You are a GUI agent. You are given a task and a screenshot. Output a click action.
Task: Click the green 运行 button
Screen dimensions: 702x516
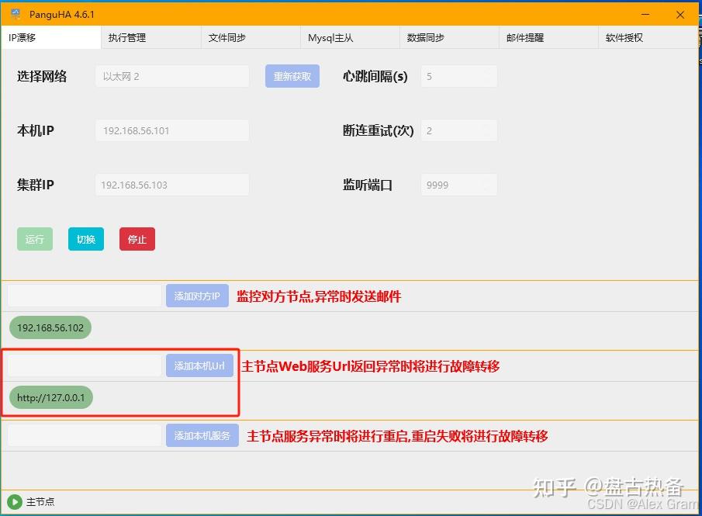(35, 239)
